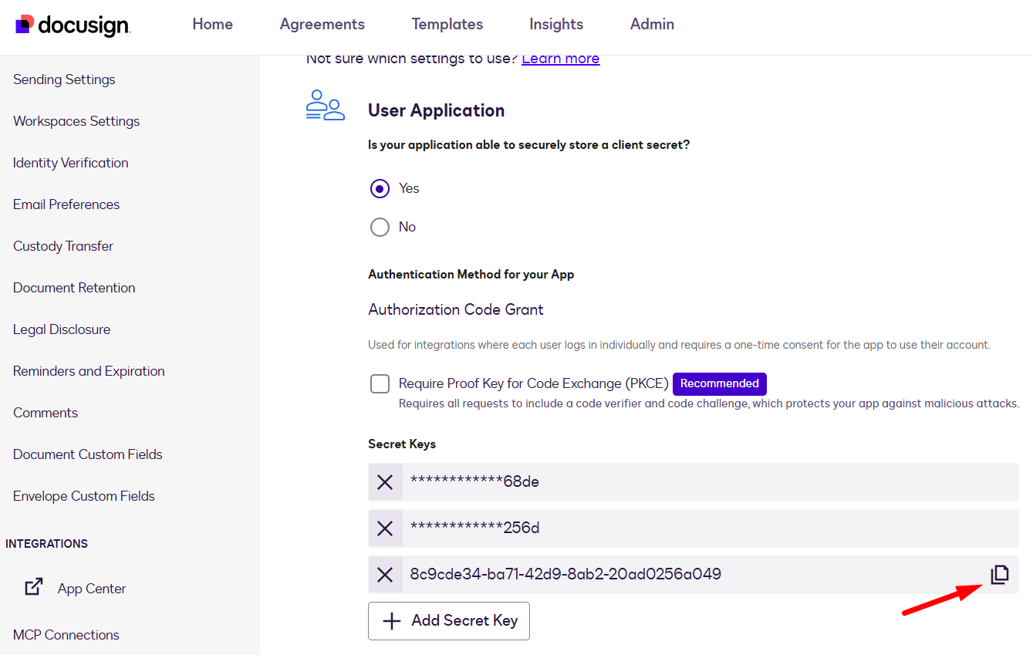Go to Identity Verification settings
Image resolution: width=1033 pixels, height=655 pixels.
(71, 163)
